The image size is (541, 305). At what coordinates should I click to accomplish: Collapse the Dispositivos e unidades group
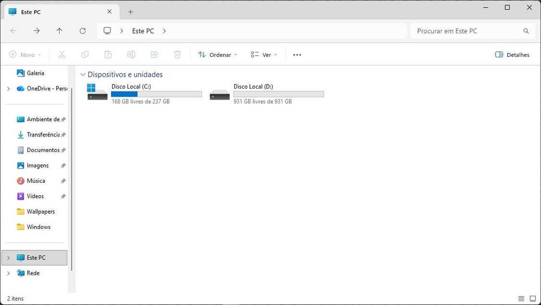coord(83,75)
